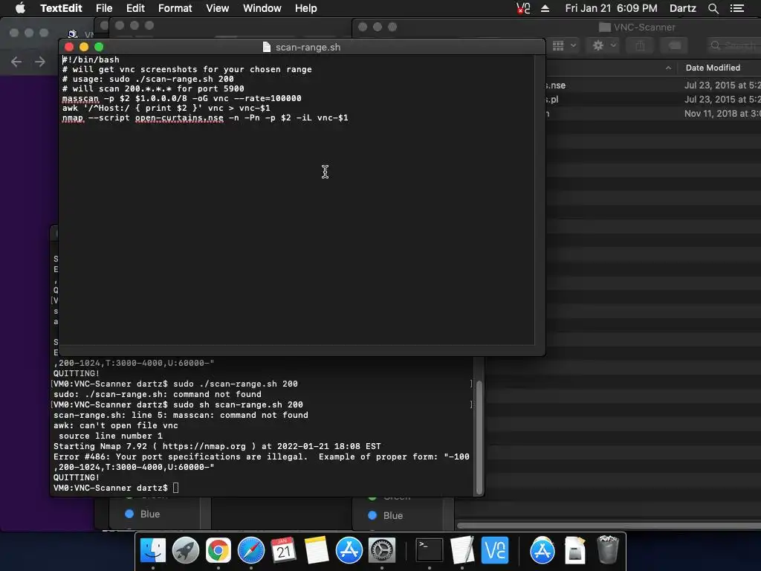Click the Dartz user name in menu bar

[x=682, y=8]
